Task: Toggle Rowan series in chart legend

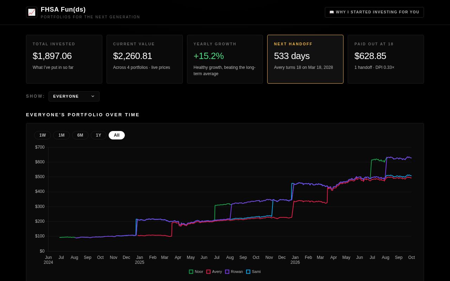Action: (x=234, y=272)
